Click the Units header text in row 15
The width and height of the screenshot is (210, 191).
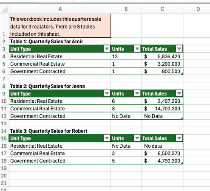coord(118,138)
